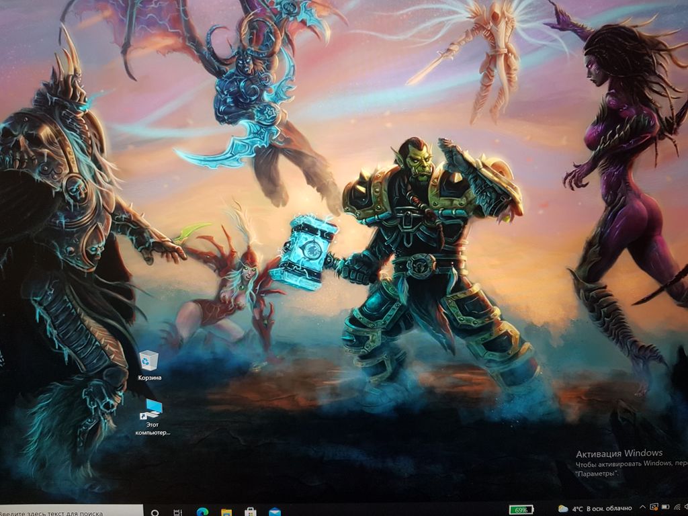Image resolution: width=688 pixels, height=516 pixels.
Task: Click the volume speaker tray icon
Action: pos(685,508)
